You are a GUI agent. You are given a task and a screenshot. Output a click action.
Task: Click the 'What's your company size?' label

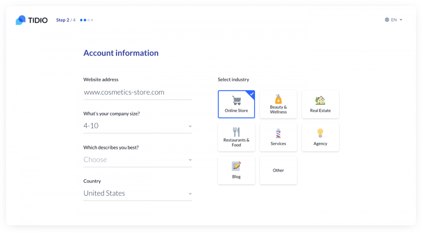tap(111, 113)
